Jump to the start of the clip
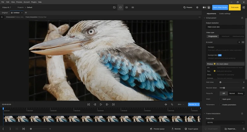 [89, 104]
